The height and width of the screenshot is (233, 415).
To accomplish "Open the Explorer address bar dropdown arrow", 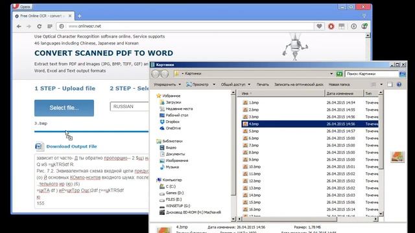I will tap(331, 74).
